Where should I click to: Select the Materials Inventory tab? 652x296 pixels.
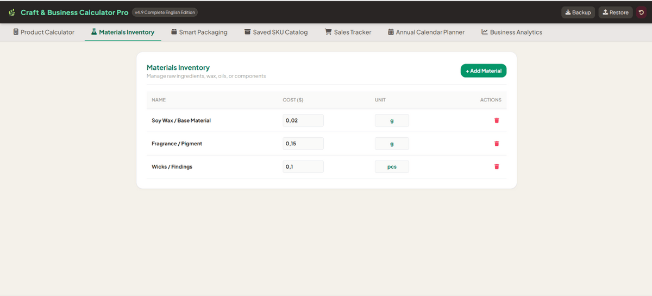[123, 32]
